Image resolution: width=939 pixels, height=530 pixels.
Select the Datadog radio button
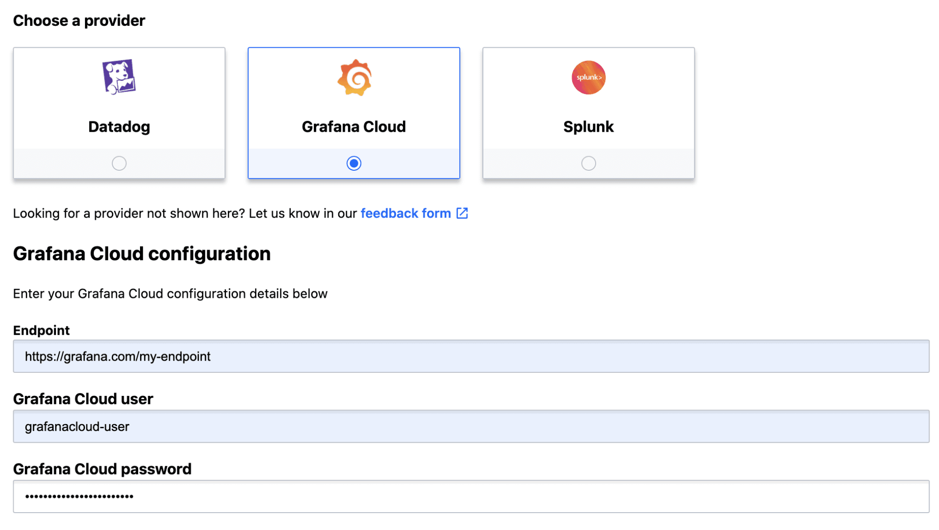pos(119,163)
